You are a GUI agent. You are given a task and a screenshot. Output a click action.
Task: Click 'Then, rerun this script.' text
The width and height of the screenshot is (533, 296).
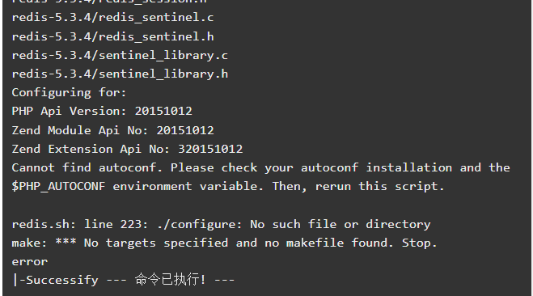pos(358,186)
